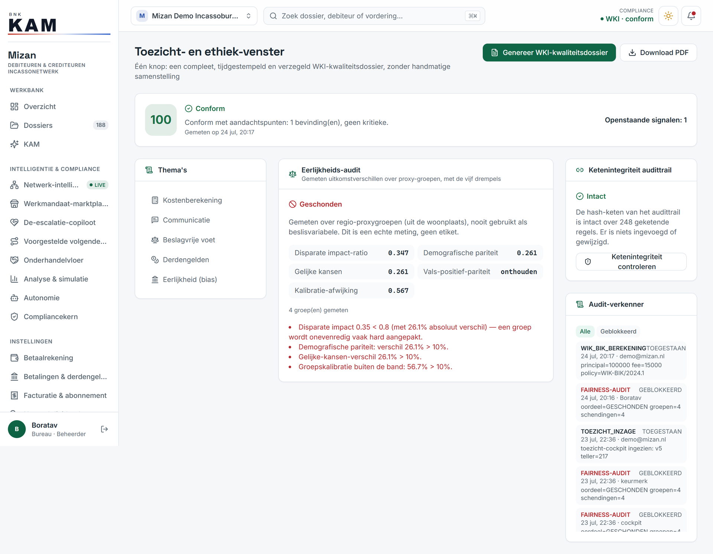Click the Disparate impact-ratio 0.347 value

[398, 253]
